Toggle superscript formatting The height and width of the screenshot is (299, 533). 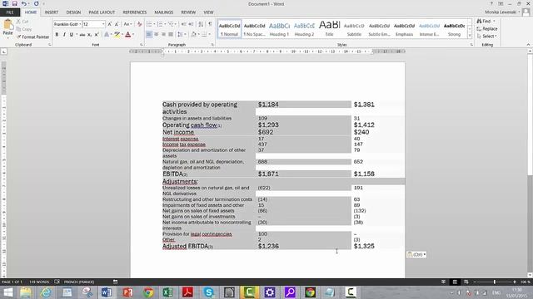tap(97, 35)
